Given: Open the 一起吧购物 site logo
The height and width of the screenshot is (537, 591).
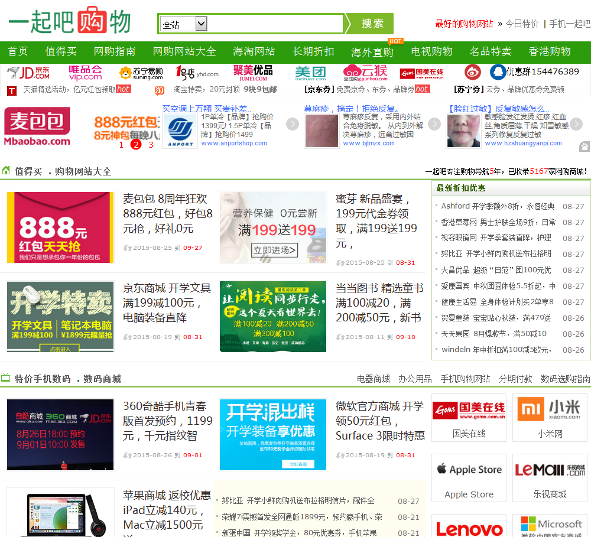Looking at the screenshot, I should tap(70, 21).
